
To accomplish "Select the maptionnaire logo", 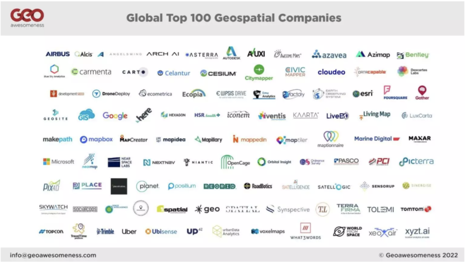I will [331, 139].
